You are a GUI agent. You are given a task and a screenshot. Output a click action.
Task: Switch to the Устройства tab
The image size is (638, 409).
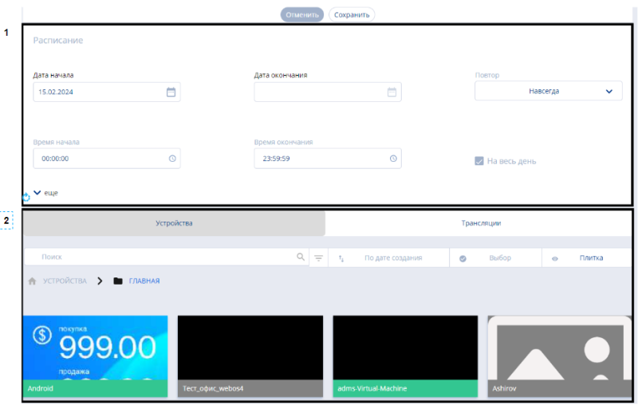tap(174, 223)
